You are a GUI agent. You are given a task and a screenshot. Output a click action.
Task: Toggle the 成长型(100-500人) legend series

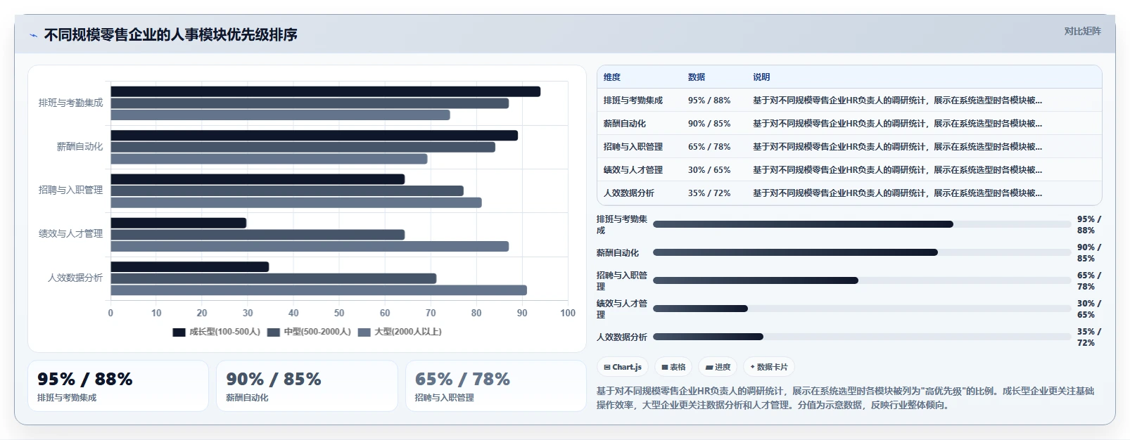tap(217, 332)
